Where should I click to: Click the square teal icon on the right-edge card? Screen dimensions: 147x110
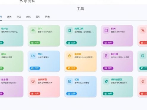143,56
